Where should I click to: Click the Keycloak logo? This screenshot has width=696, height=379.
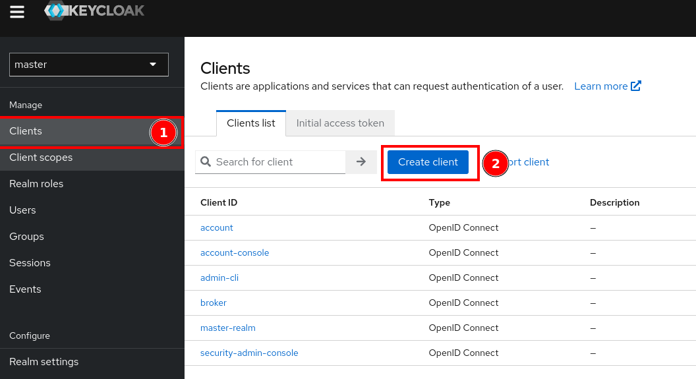coord(94,11)
